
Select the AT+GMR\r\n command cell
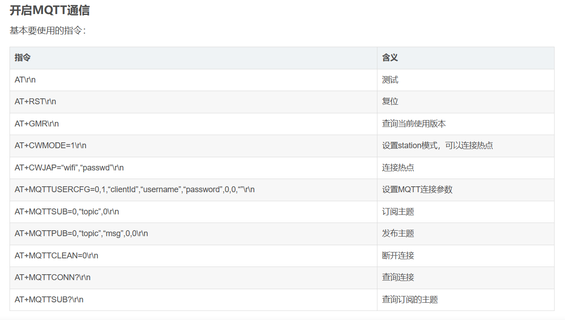(x=37, y=124)
